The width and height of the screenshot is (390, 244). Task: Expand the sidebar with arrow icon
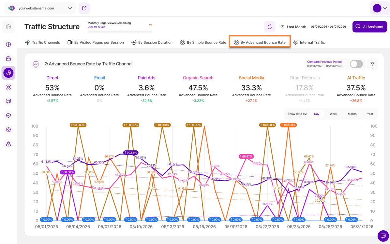8,27
